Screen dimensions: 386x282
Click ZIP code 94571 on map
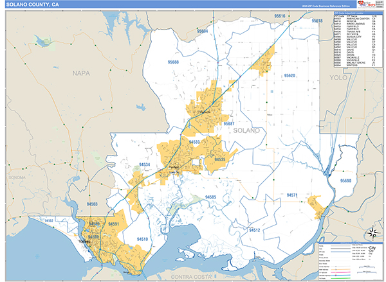(292, 195)
